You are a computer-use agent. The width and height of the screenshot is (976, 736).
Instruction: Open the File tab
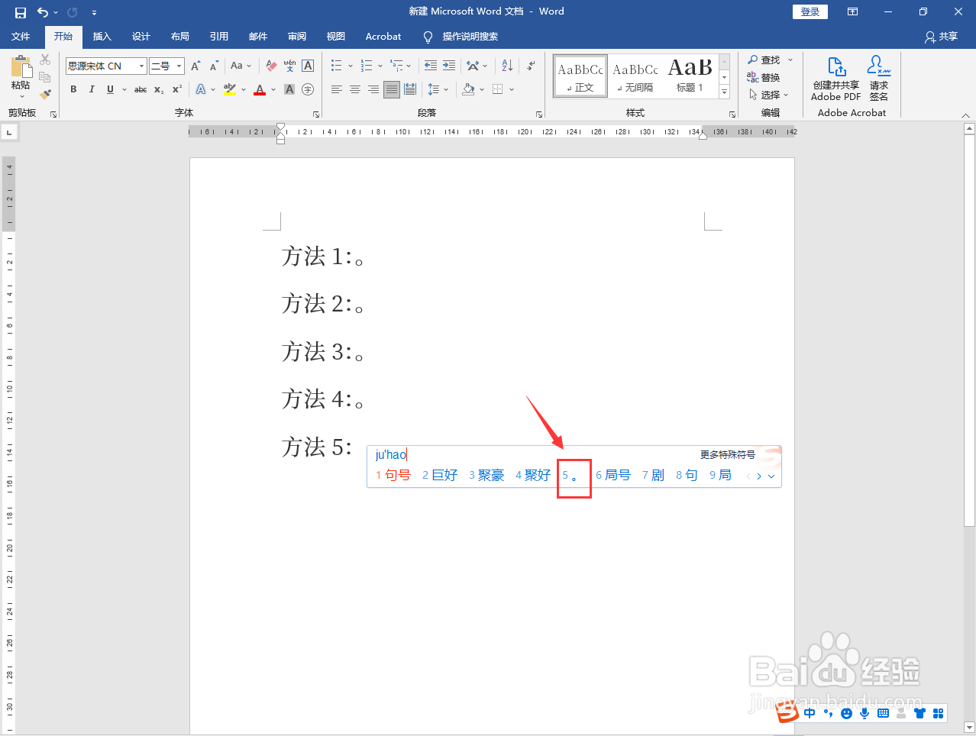click(21, 37)
